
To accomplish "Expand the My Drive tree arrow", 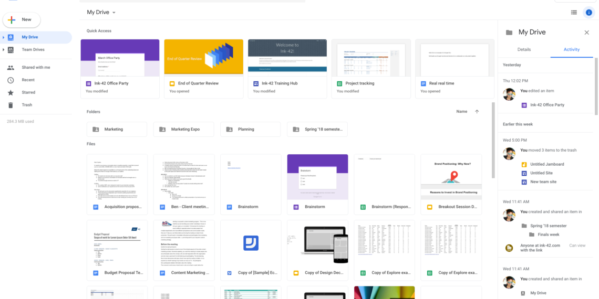I will (4, 37).
